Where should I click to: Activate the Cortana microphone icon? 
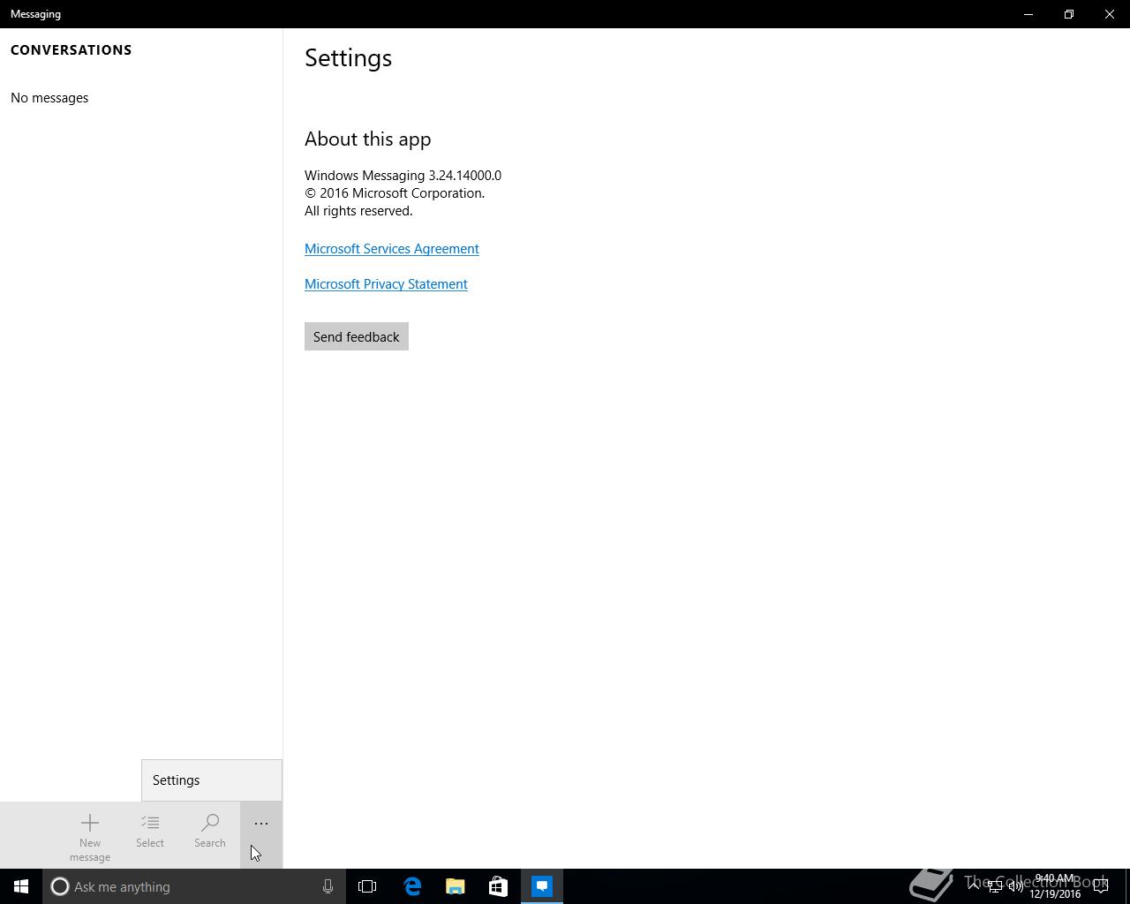[x=328, y=886]
